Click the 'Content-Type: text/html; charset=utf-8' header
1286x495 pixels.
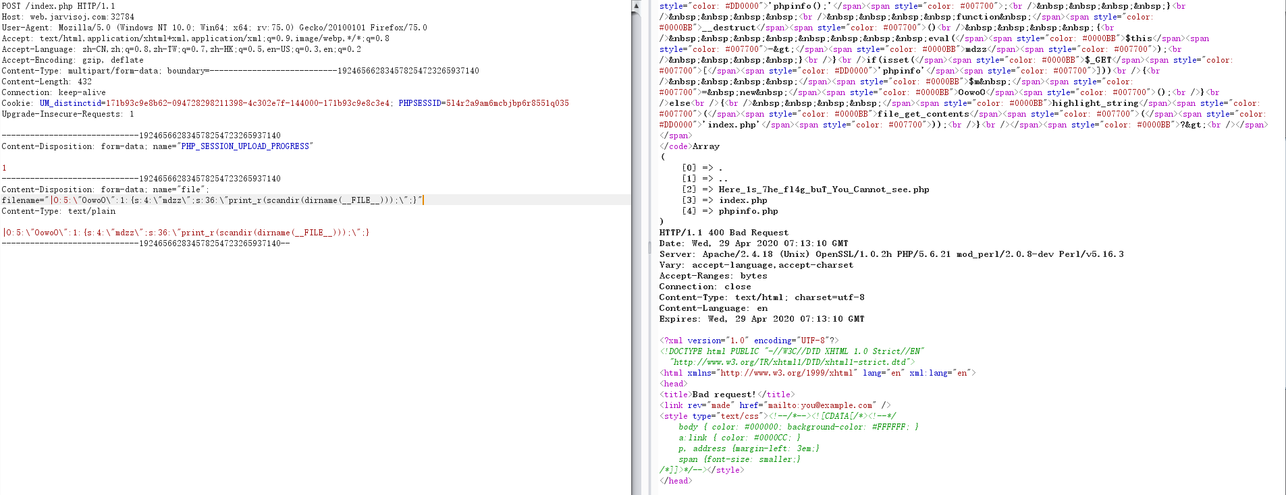[x=761, y=297]
